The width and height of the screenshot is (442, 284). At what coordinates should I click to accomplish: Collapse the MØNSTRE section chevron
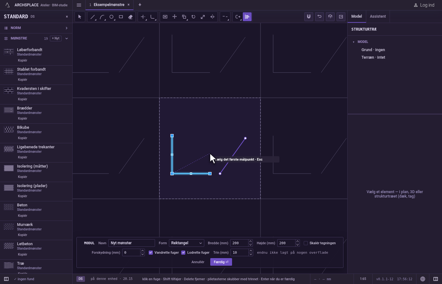(67, 38)
